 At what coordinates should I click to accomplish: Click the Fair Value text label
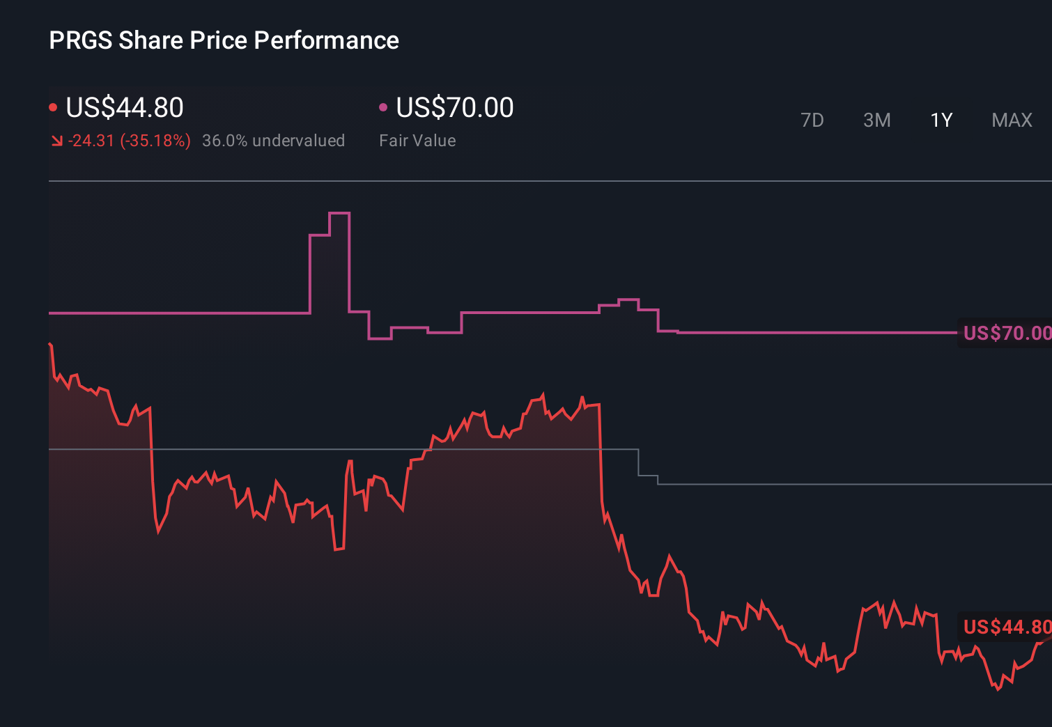pos(417,140)
